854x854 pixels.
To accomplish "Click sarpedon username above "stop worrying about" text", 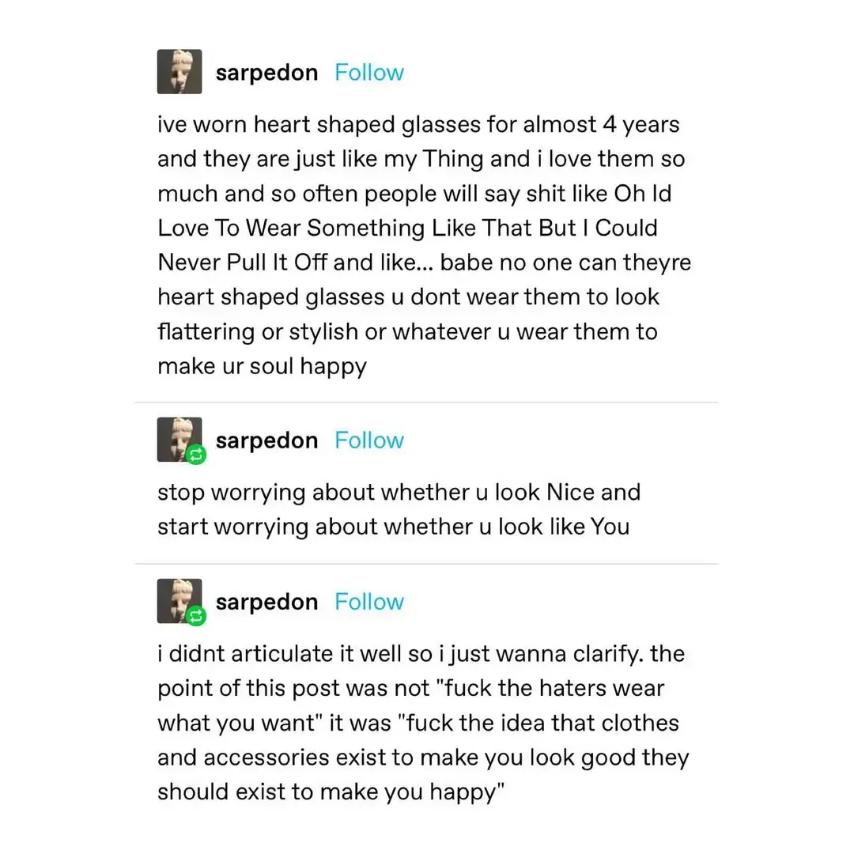I will click(x=266, y=440).
